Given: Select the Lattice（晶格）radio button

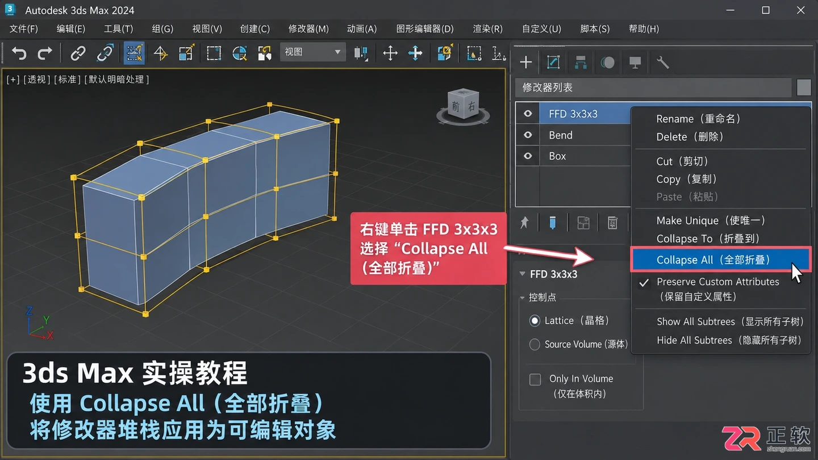Looking at the screenshot, I should 535,321.
